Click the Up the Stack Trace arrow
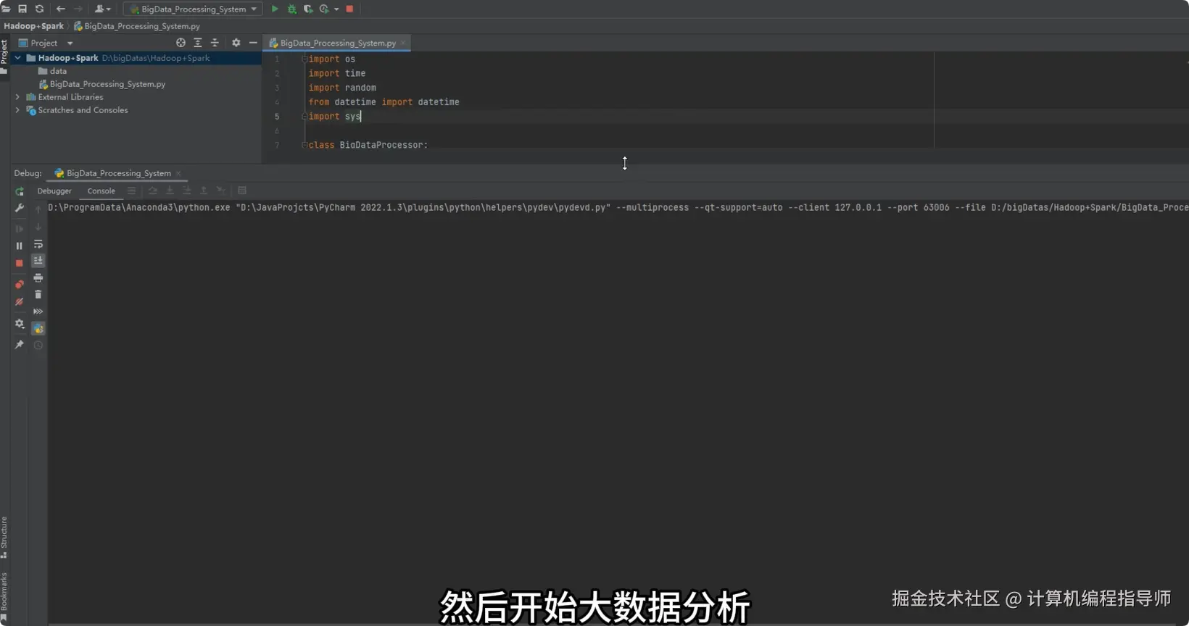This screenshot has height=626, width=1189. pyautogui.click(x=38, y=209)
